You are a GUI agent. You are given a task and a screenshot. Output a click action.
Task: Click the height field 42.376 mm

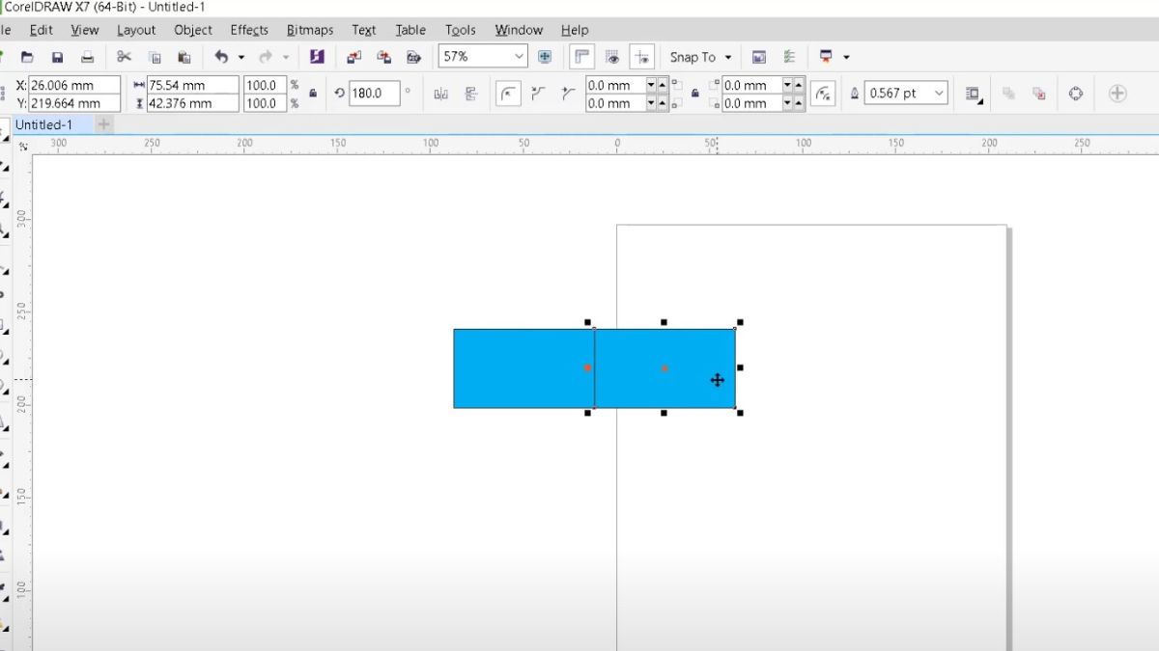point(192,103)
